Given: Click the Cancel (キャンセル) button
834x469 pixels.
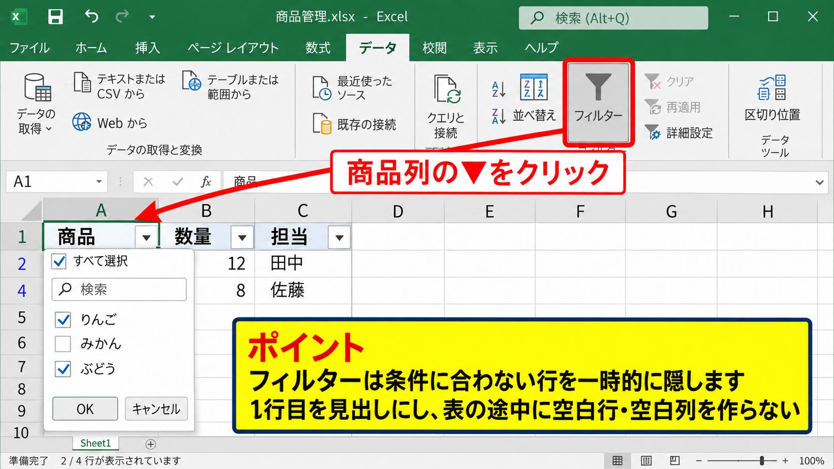Looking at the screenshot, I should coord(156,409).
